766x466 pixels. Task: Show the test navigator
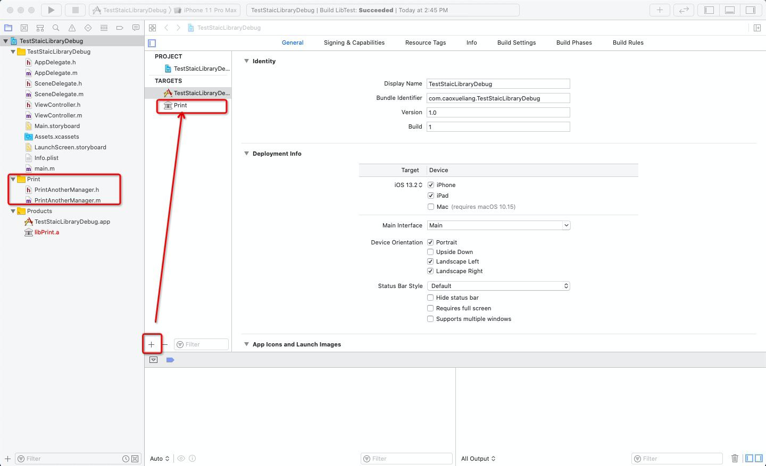[88, 28]
